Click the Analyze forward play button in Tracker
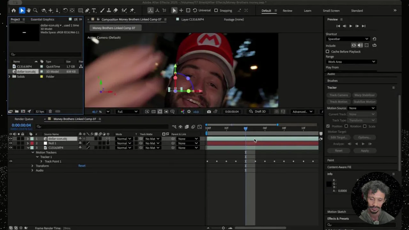 click(x=363, y=144)
